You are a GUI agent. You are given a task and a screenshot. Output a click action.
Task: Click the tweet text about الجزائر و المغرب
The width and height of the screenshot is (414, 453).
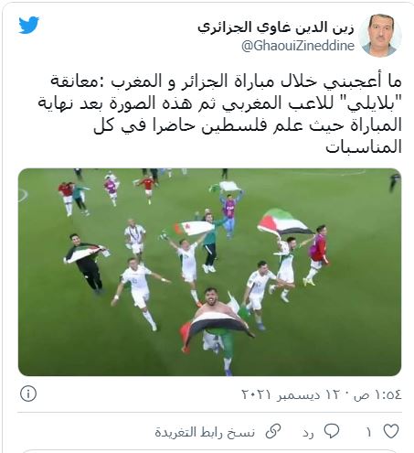coord(219,113)
